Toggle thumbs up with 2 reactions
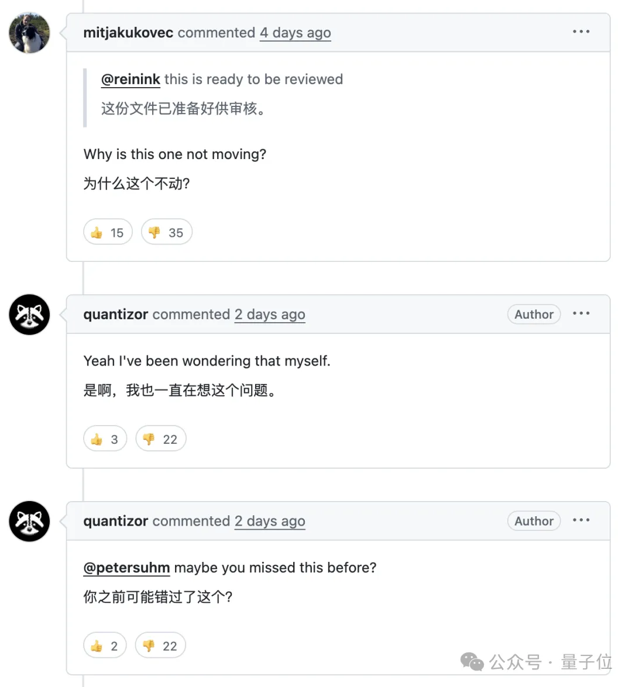Image resolution: width=632 pixels, height=687 pixels. [105, 645]
